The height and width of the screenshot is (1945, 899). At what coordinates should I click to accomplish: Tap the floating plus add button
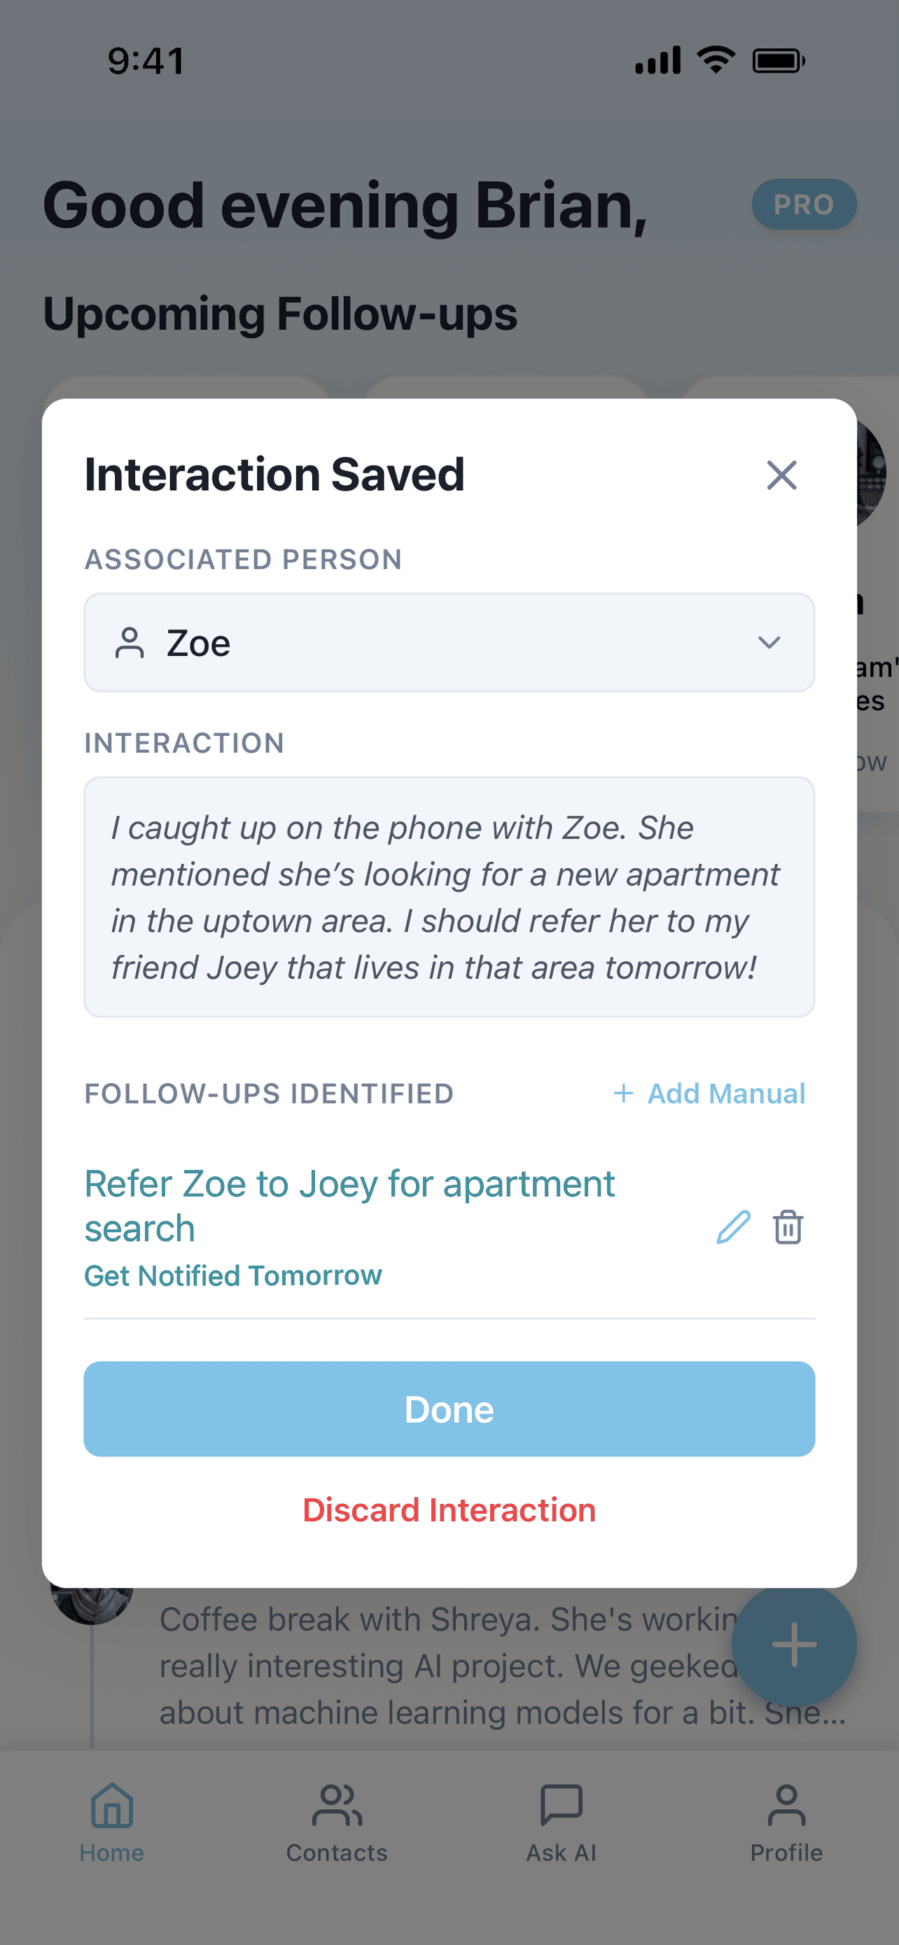click(x=793, y=1645)
